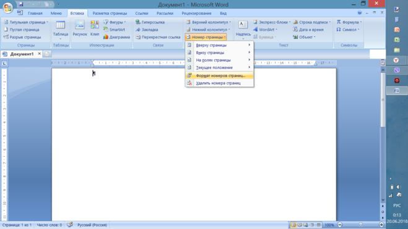Insert a WordArt object
This screenshot has height=229, width=408.
265,30
